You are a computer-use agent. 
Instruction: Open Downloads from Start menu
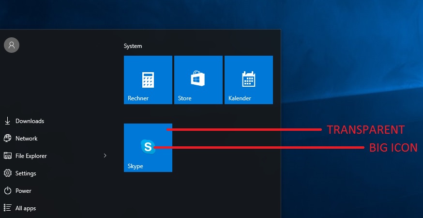30,121
